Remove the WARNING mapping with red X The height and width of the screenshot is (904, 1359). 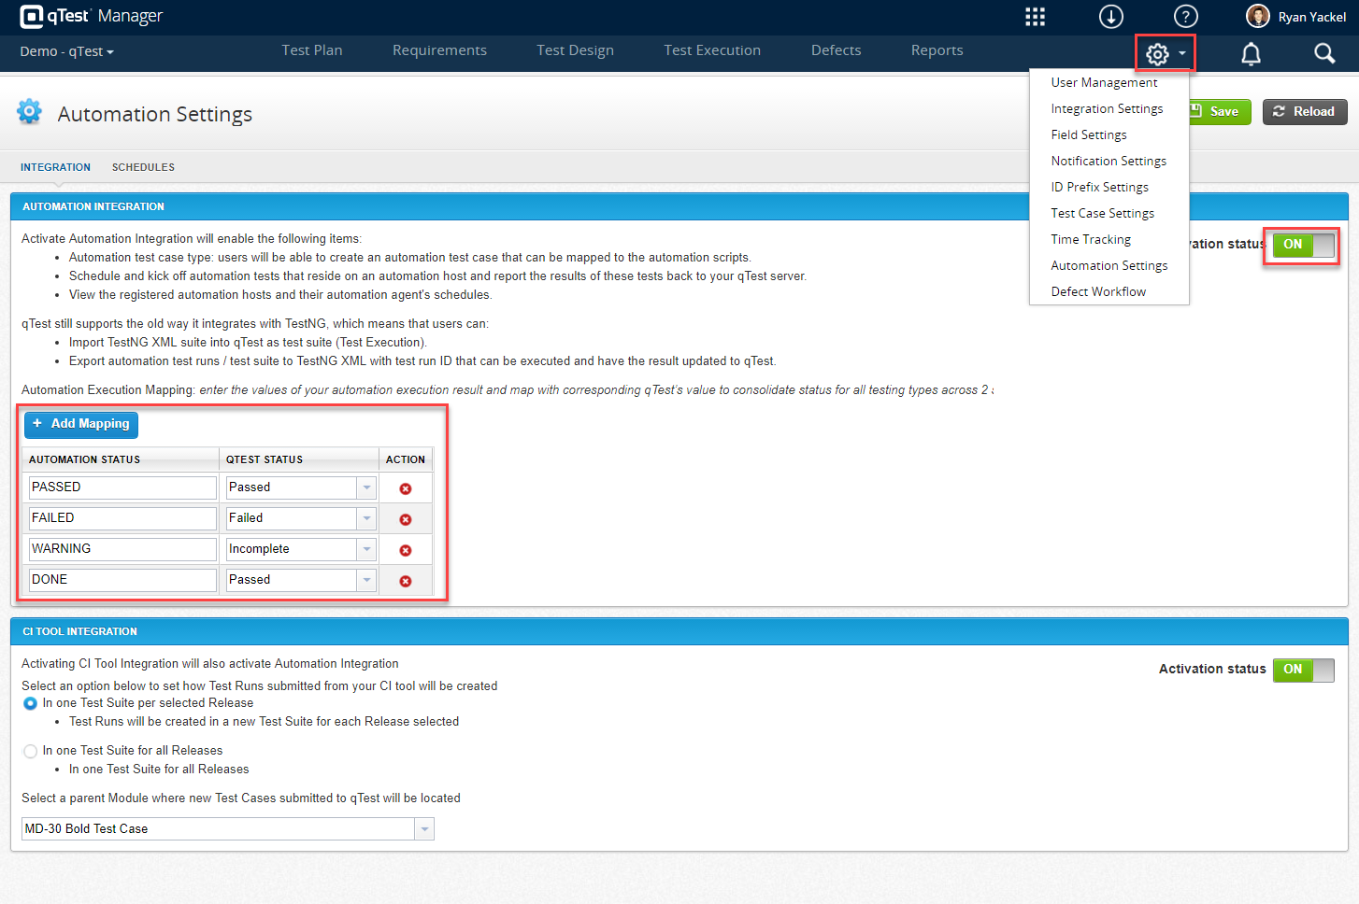click(x=406, y=550)
